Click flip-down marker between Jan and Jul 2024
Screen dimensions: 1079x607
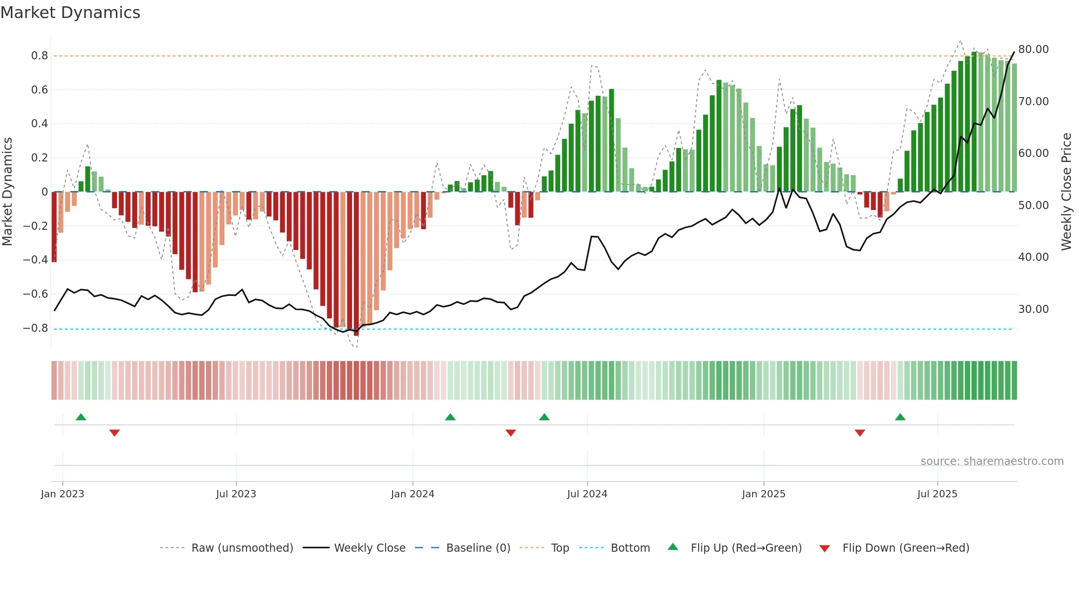[x=511, y=433]
